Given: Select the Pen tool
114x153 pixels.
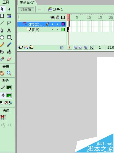Looking at the screenshot, I should coord(2,30).
